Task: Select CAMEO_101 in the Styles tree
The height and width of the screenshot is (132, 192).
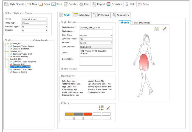Action: (16, 43)
